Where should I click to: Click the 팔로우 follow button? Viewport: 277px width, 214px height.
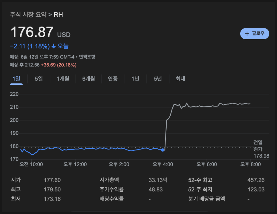coord(255,34)
